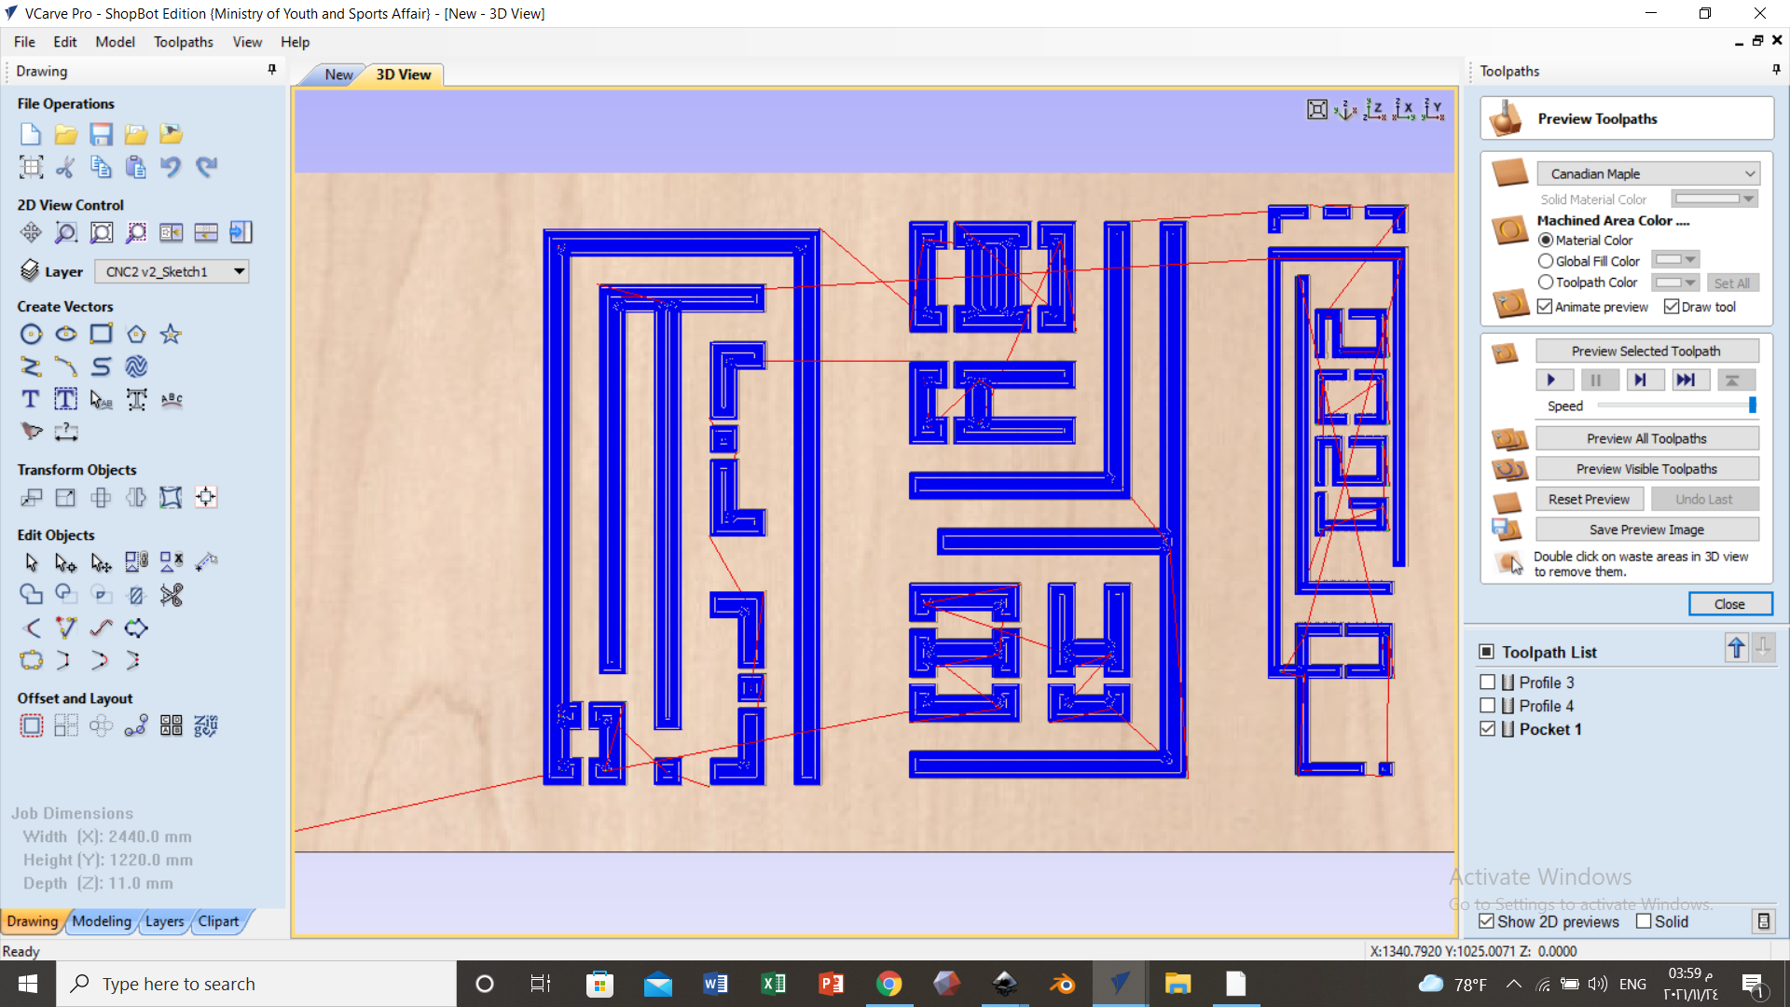
Task: Open the Move Selection transform tool
Action: 31,497
